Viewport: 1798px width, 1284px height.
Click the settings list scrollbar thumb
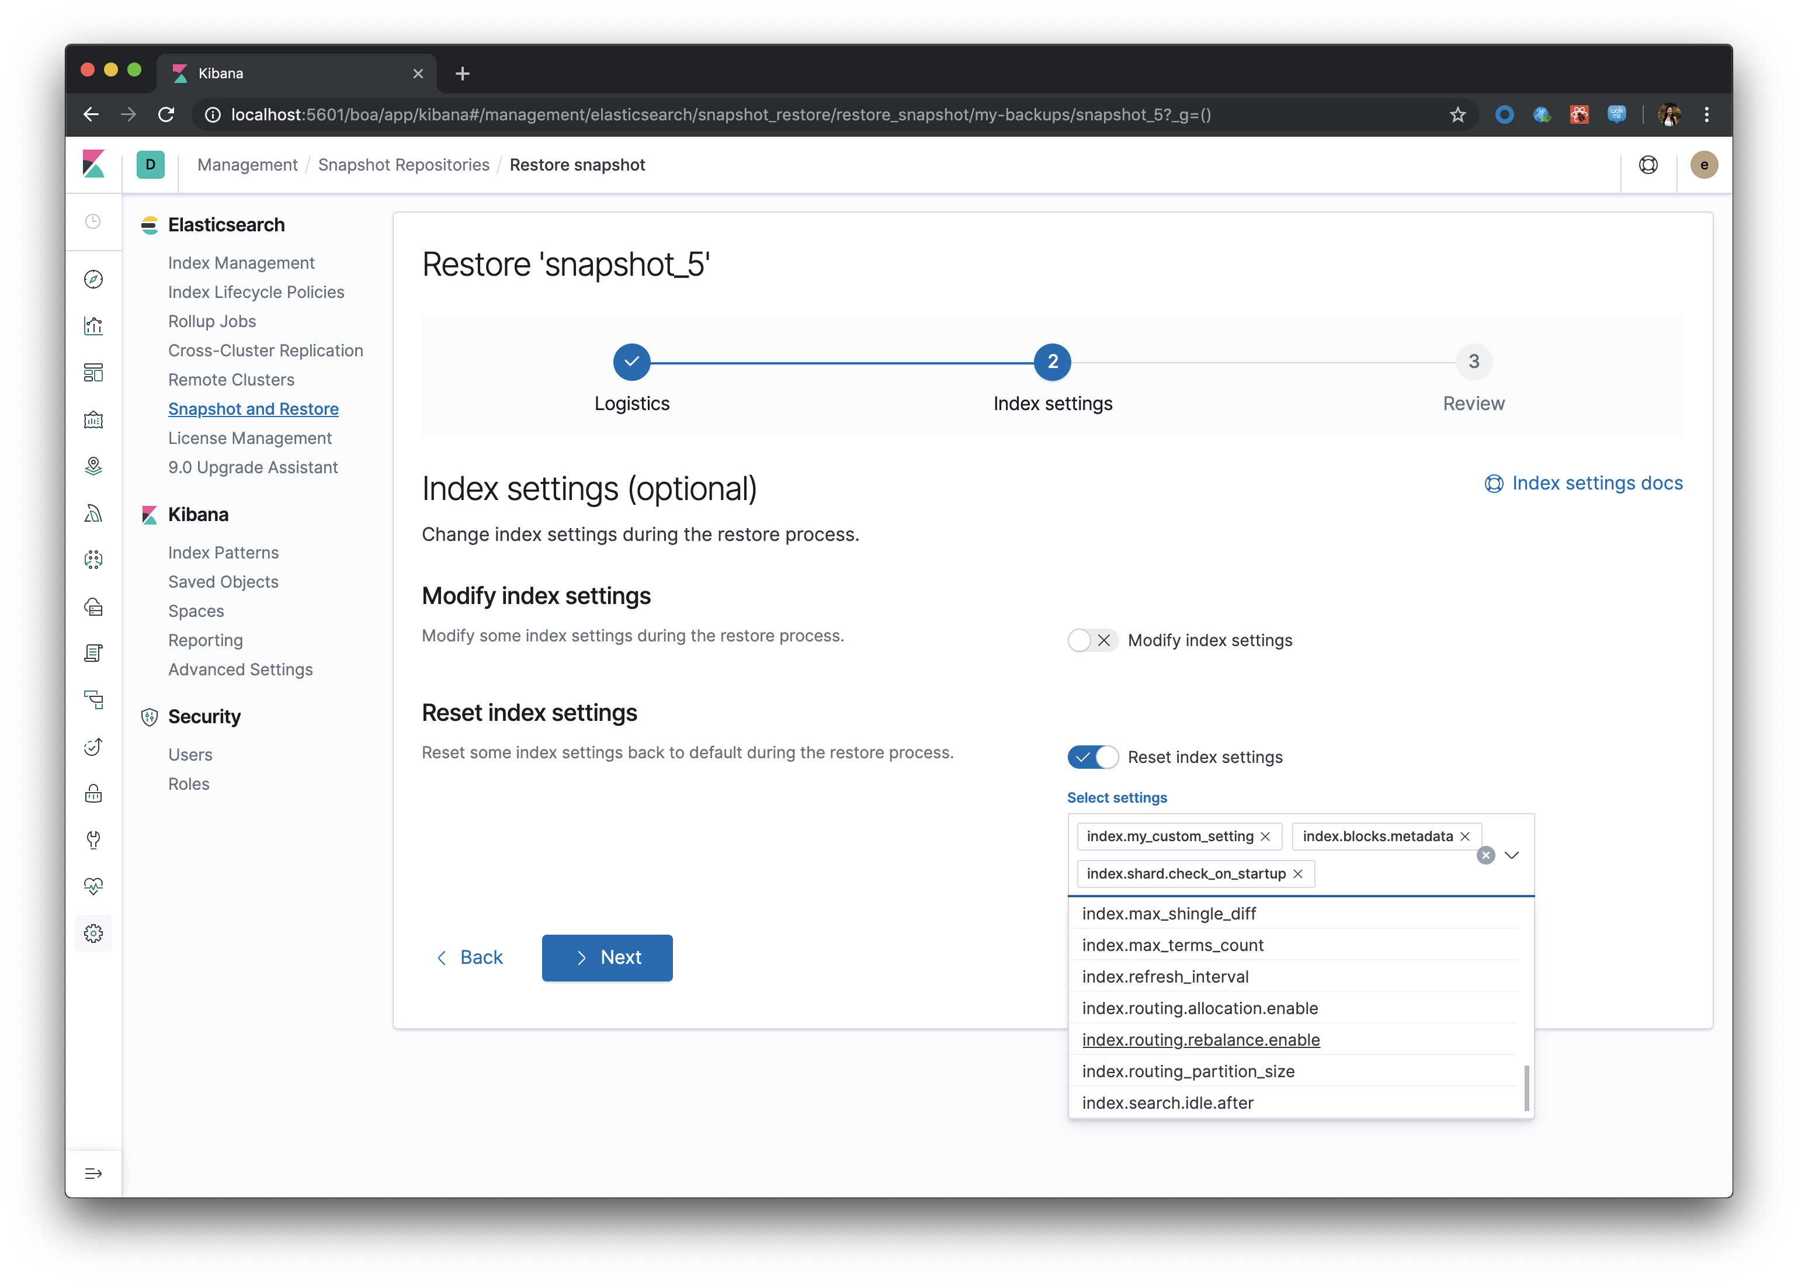coord(1526,1088)
